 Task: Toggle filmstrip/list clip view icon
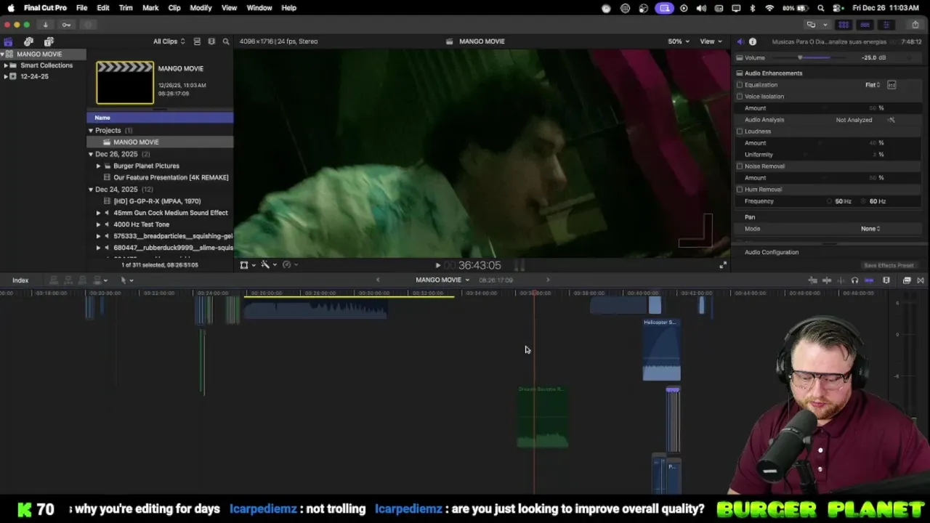[x=197, y=41]
